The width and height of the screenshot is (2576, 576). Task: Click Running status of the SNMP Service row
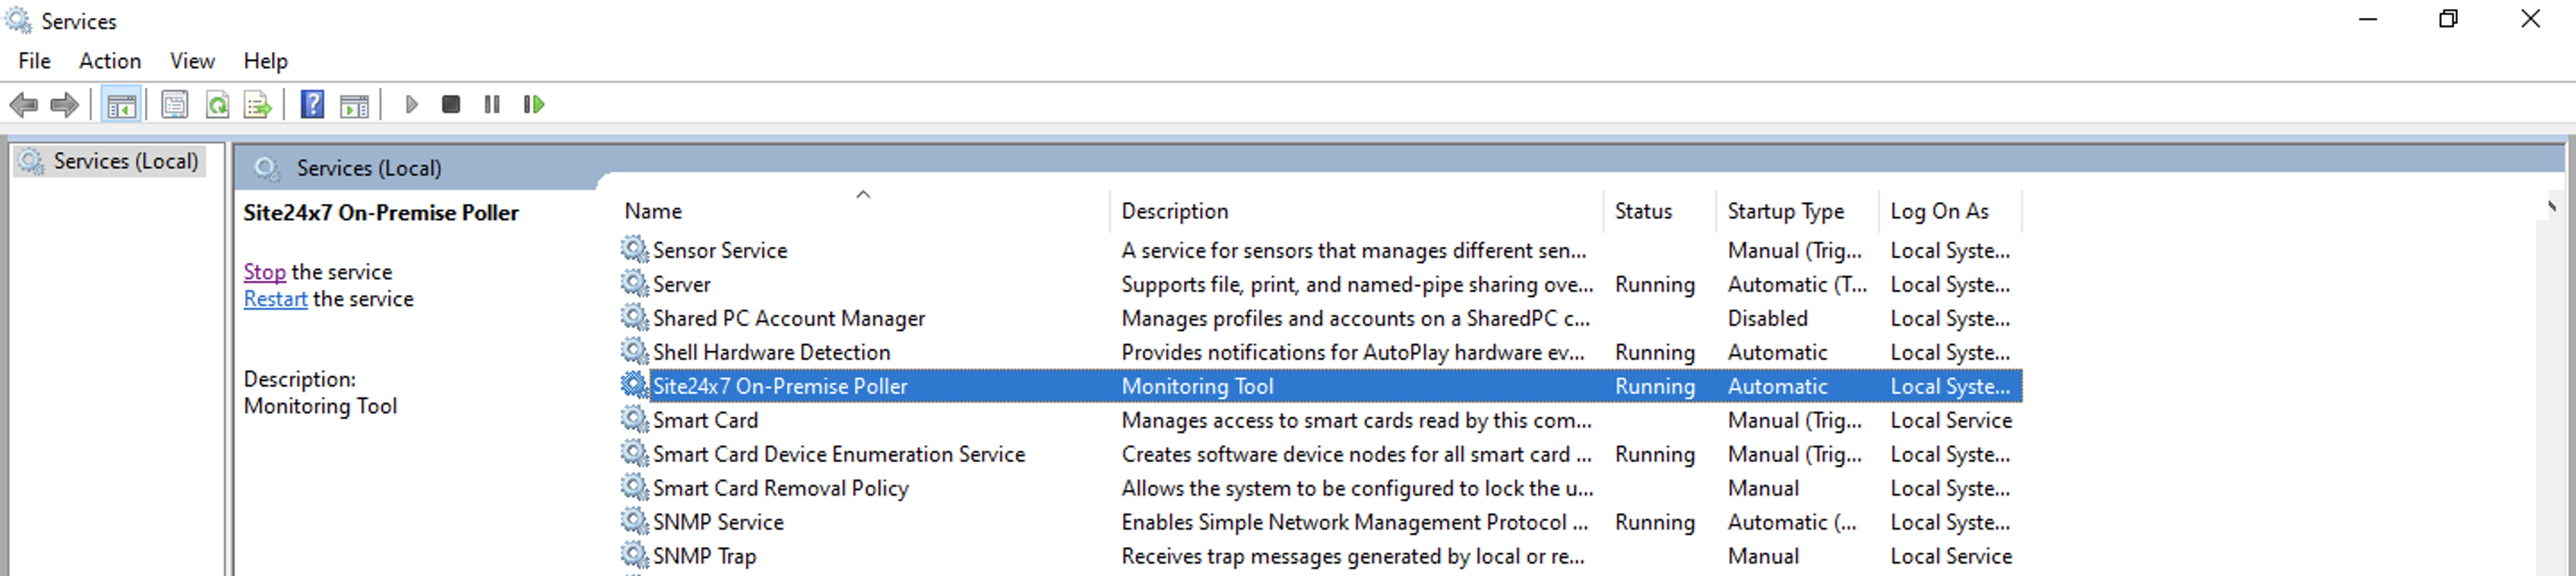click(1654, 522)
